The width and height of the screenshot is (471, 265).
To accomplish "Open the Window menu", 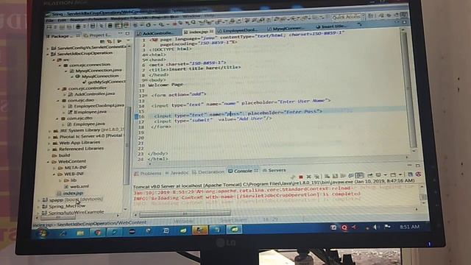I will point(191,16).
